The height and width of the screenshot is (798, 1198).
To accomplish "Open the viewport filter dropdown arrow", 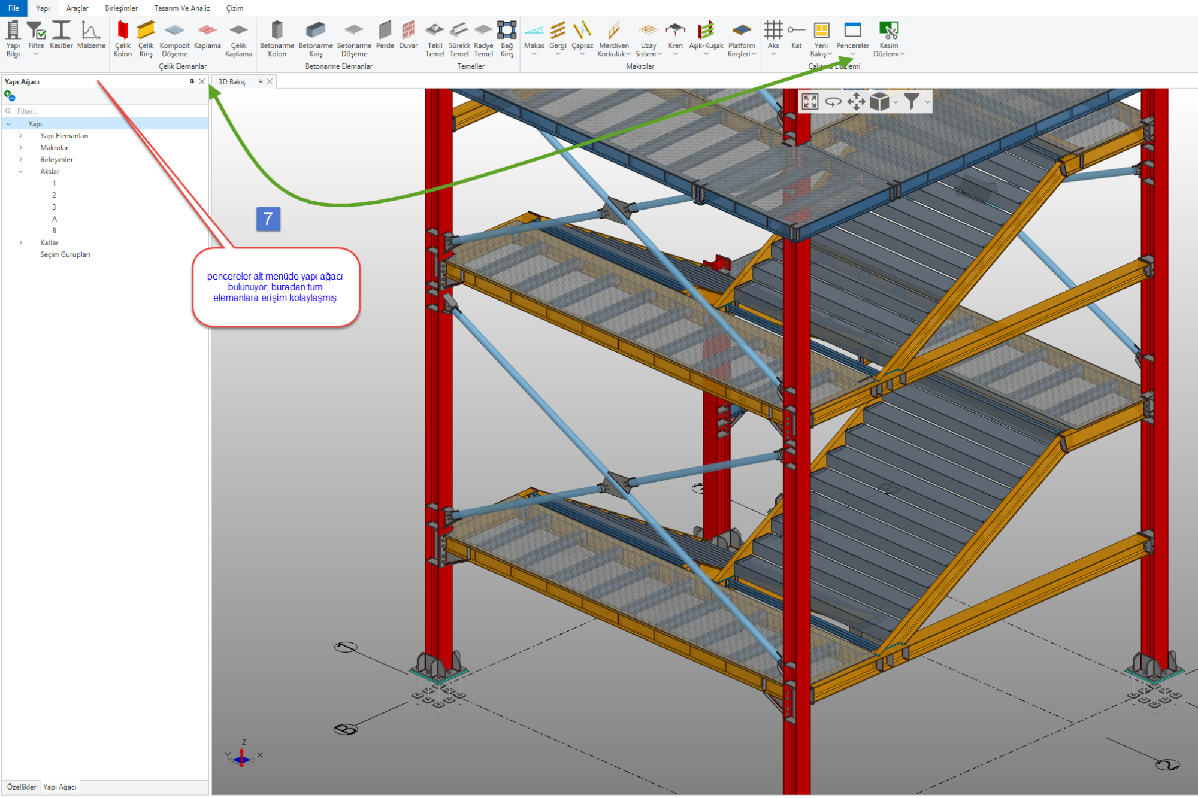I will [928, 102].
